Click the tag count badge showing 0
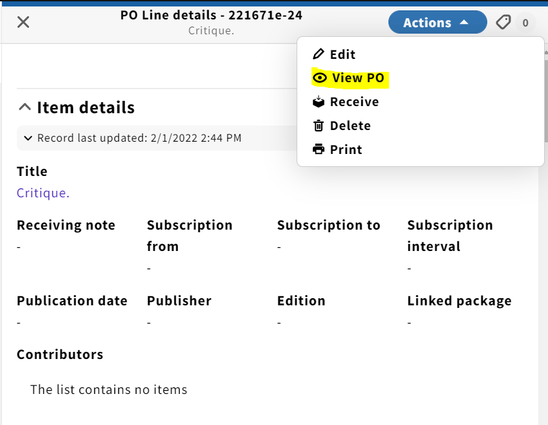This screenshot has width=548, height=425. (525, 23)
